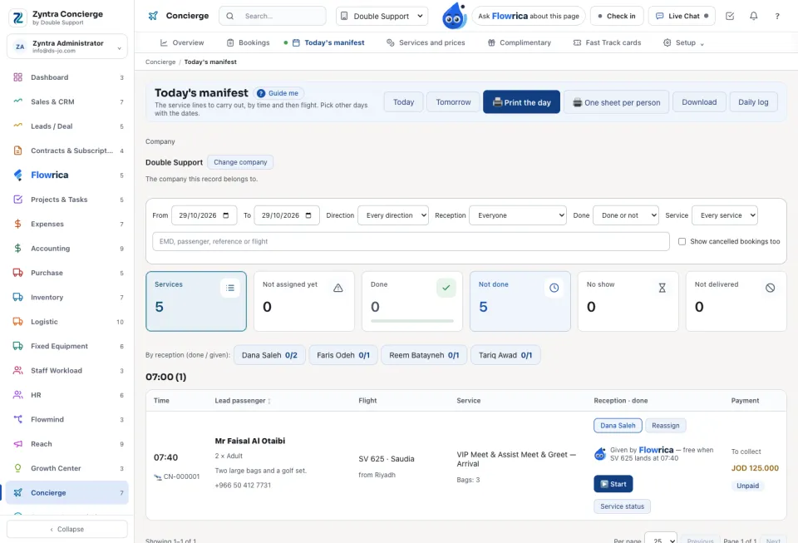Click the Start service button

point(613,484)
